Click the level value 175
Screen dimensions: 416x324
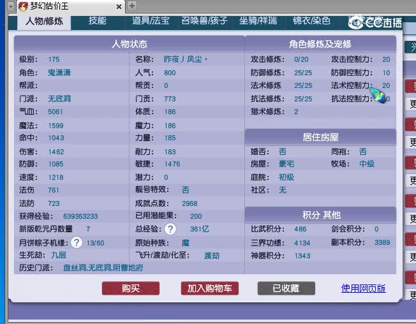point(54,59)
